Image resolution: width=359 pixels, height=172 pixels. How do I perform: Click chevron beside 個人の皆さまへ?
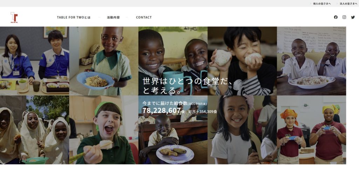(311, 3)
